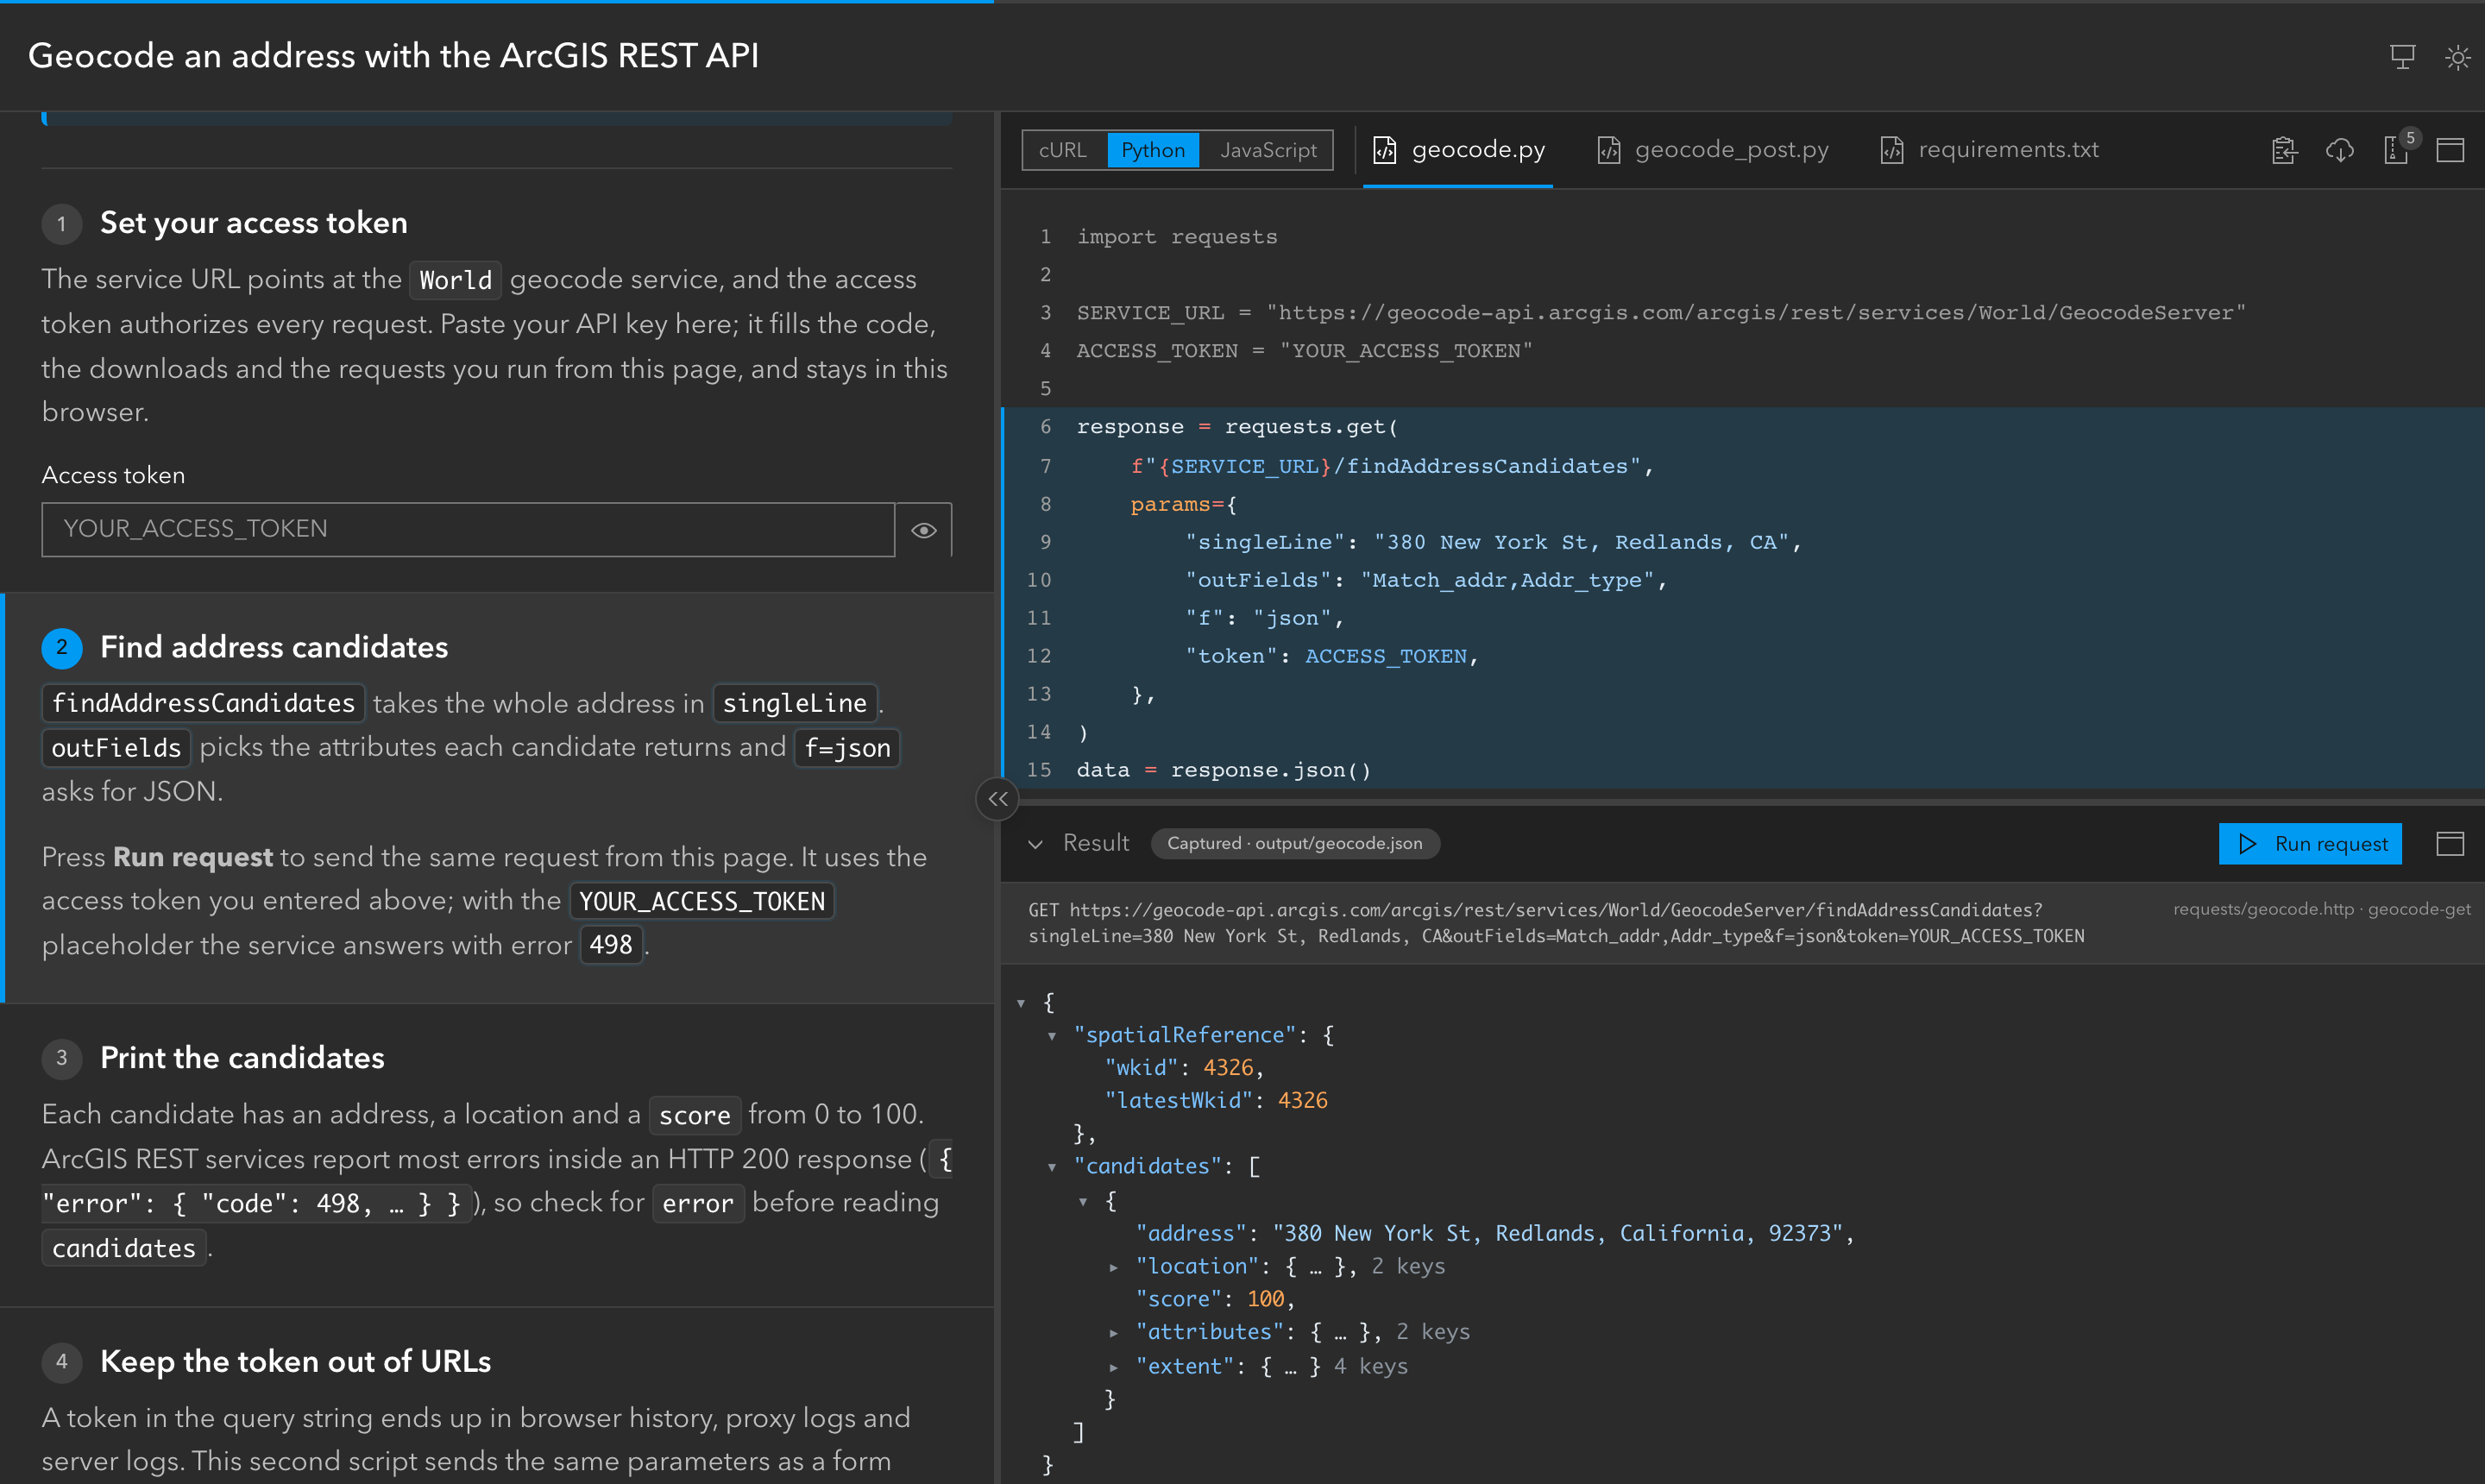Copy code with clipboard icon

2285,150
